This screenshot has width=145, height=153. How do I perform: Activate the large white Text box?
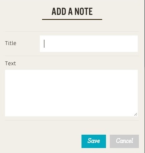pos(71,93)
